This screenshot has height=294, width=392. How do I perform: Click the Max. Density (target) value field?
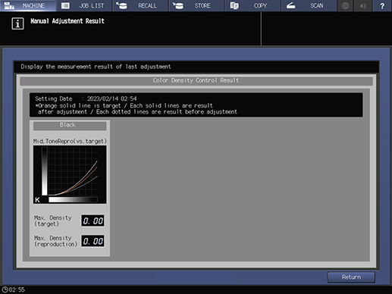(93, 221)
